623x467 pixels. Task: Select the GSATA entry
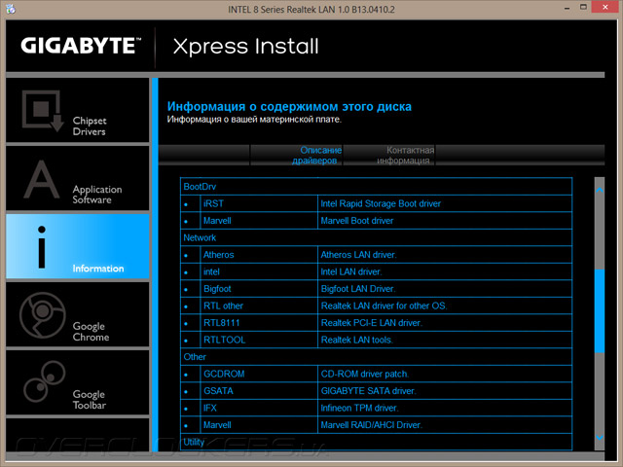[x=218, y=391]
